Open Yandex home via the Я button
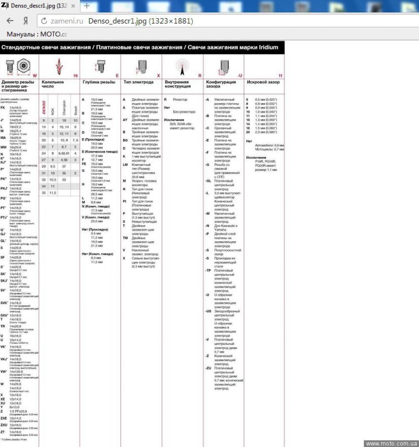Screen dimensions: 419x447 [26, 21]
